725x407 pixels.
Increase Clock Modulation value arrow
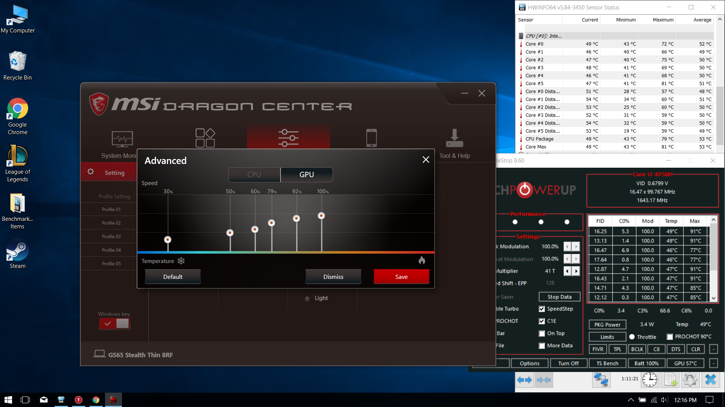(x=576, y=246)
